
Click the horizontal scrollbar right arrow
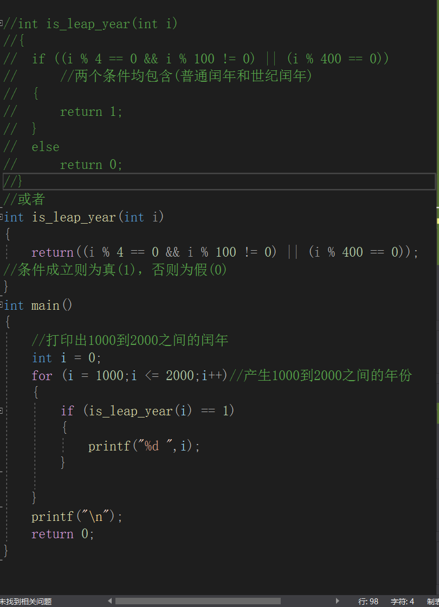(x=338, y=601)
